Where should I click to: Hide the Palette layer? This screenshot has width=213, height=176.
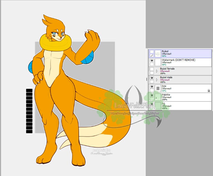click(x=152, y=95)
